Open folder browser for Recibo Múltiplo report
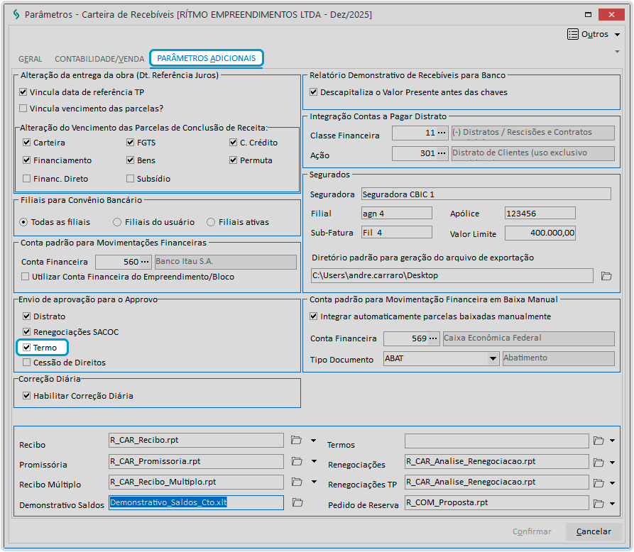This screenshot has height=552, width=634. click(x=297, y=482)
